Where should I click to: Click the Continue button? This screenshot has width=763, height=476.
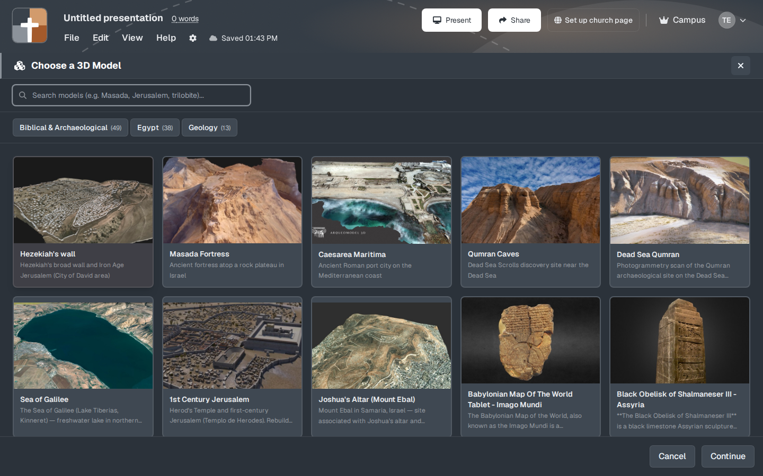click(727, 456)
